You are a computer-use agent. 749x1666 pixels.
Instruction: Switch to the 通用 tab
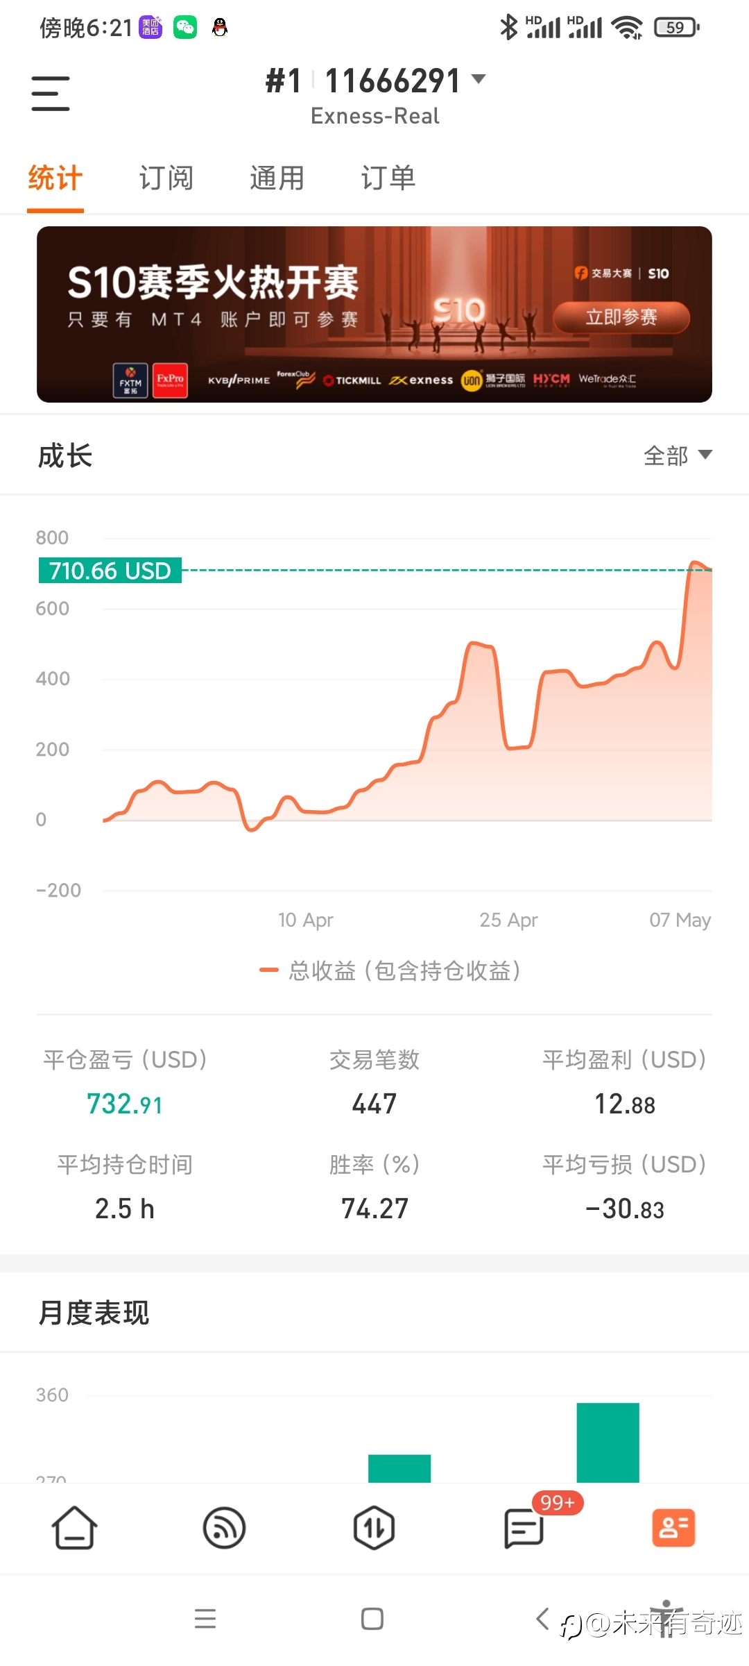[277, 178]
